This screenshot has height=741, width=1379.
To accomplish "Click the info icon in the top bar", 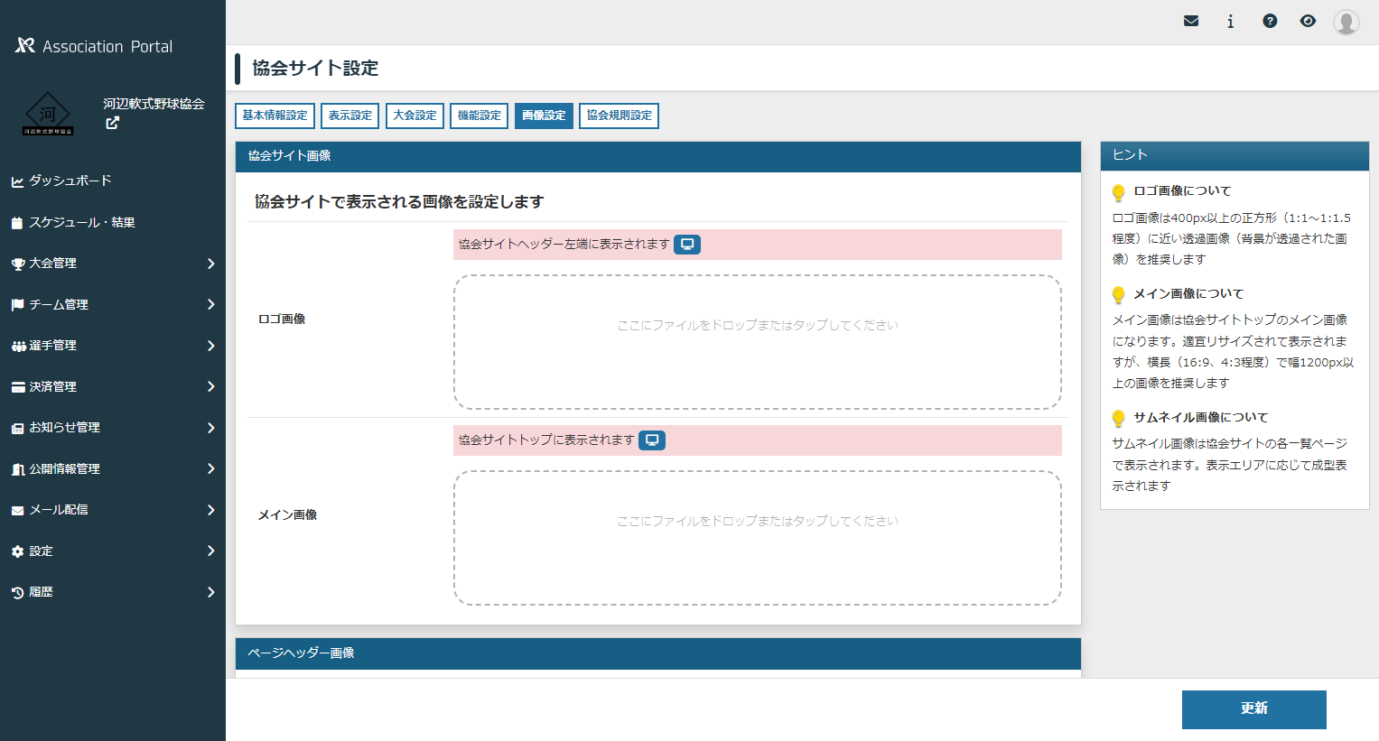I will pyautogui.click(x=1230, y=20).
